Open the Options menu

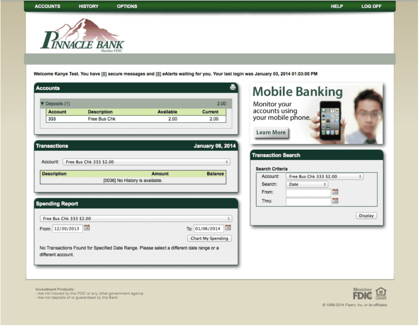[x=126, y=6]
